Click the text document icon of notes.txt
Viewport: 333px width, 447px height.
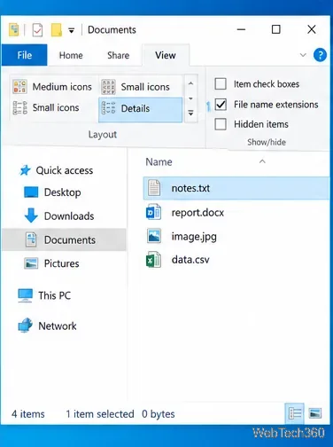(x=154, y=188)
